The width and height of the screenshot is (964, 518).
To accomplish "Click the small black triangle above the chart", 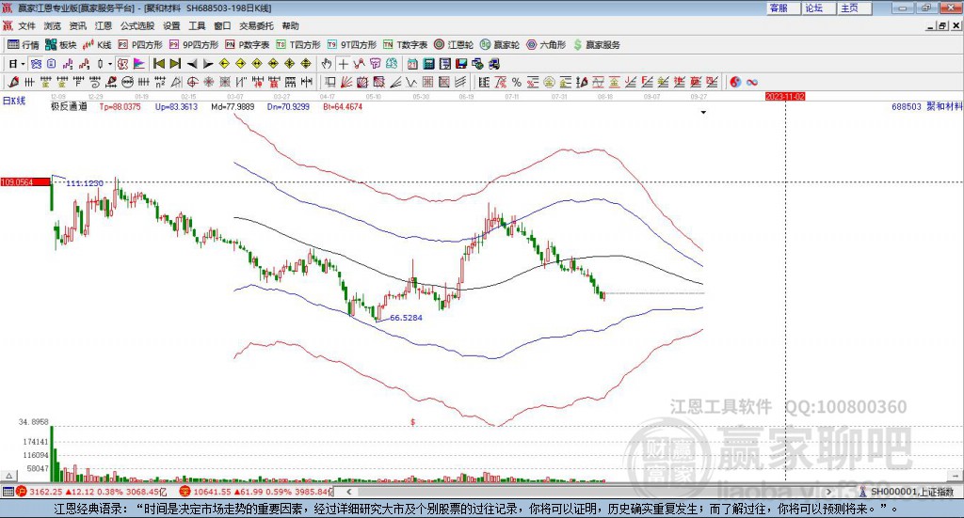I will coord(703,112).
